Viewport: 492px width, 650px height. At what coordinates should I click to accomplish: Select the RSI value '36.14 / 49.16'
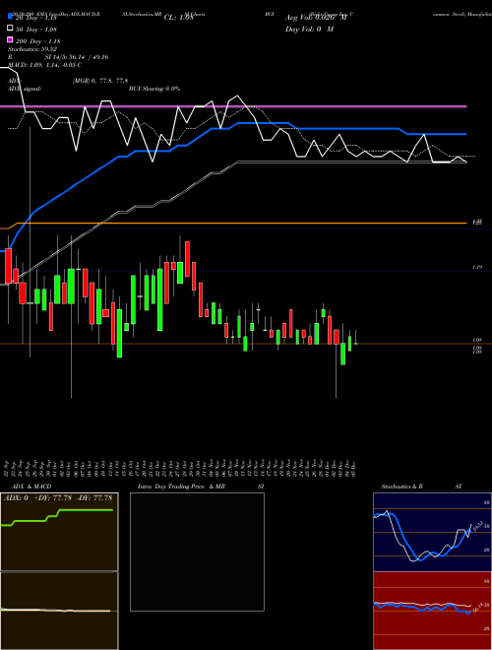click(x=87, y=57)
